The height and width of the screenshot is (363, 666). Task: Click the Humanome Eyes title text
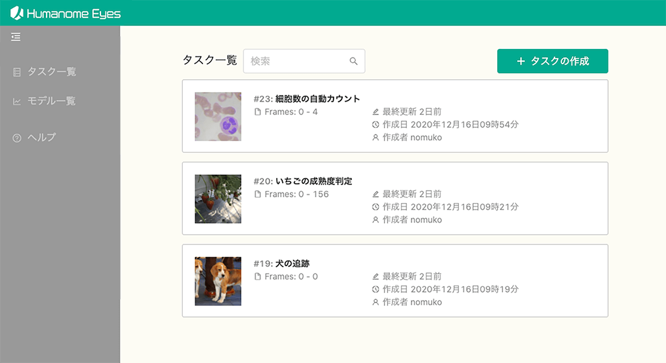[x=74, y=14]
